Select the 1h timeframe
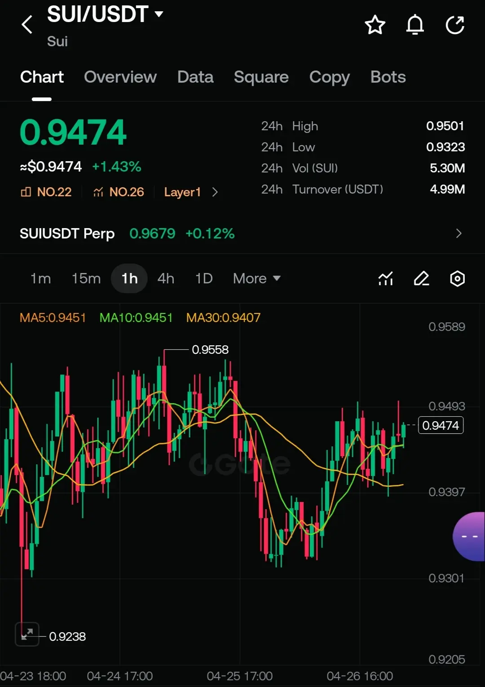This screenshot has height=687, width=485. (x=129, y=278)
